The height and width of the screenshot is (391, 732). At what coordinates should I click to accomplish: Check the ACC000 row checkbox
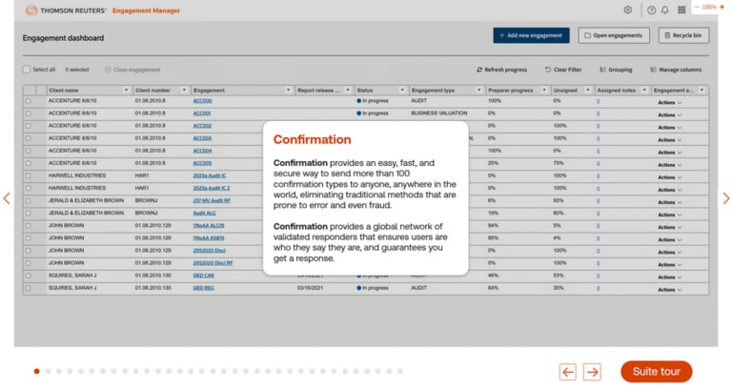29,101
